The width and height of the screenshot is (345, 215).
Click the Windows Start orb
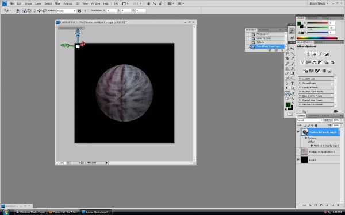[6, 212]
